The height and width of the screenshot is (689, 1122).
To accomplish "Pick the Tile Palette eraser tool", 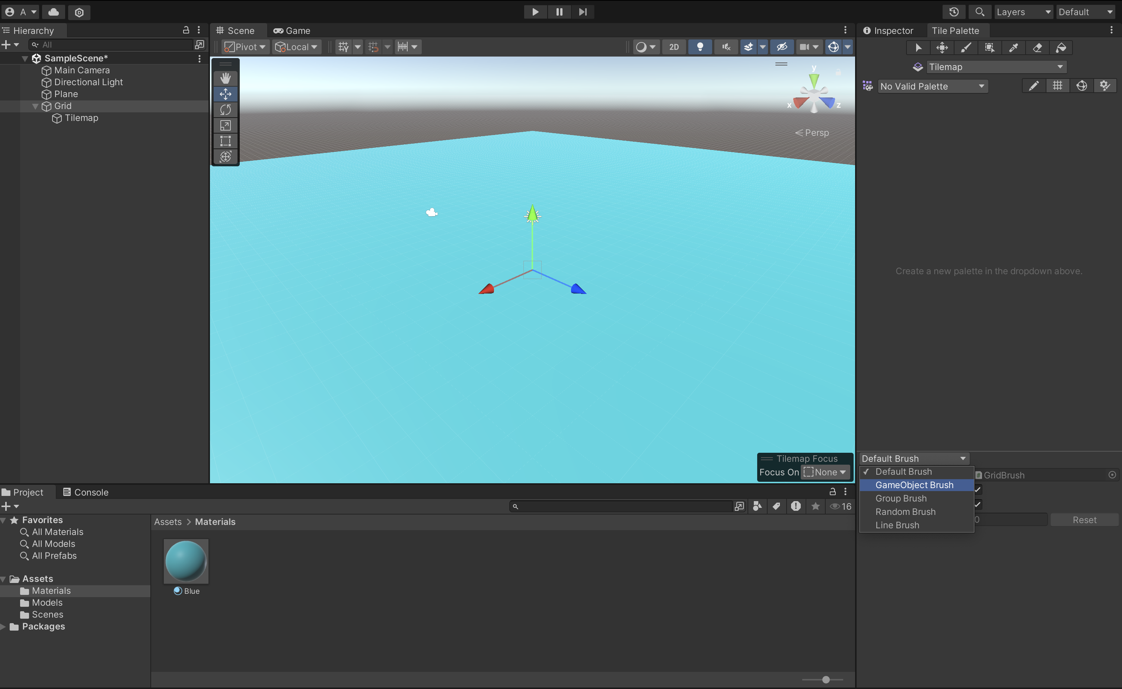I will [1037, 47].
